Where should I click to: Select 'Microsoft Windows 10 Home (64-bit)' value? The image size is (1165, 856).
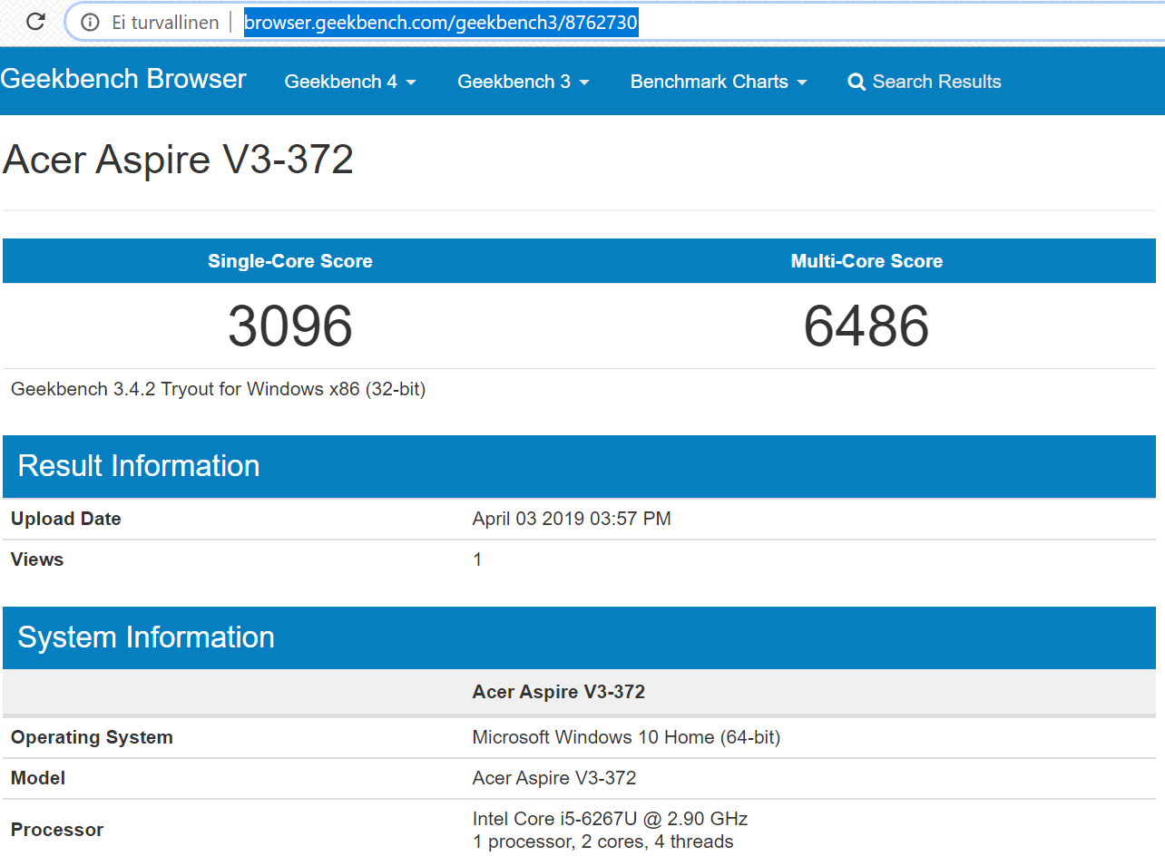click(626, 737)
